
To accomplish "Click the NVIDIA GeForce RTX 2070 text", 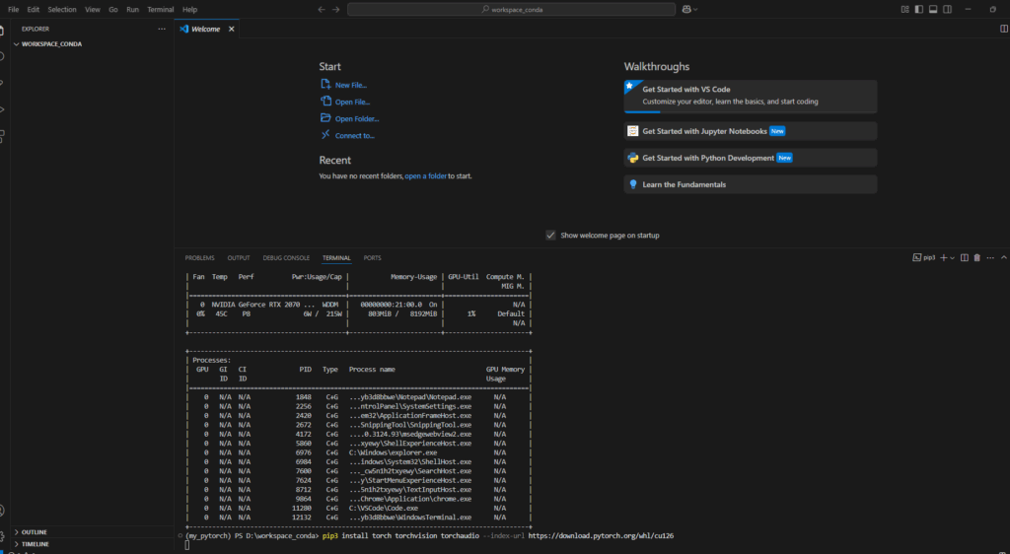I will coord(255,305).
